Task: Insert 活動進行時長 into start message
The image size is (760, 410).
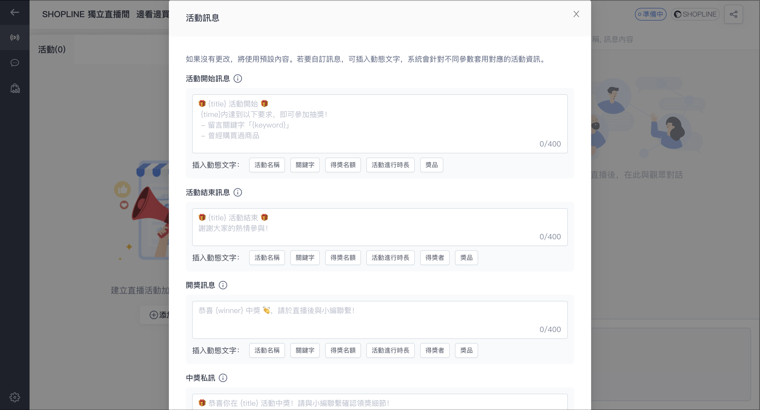Action: tap(390, 165)
